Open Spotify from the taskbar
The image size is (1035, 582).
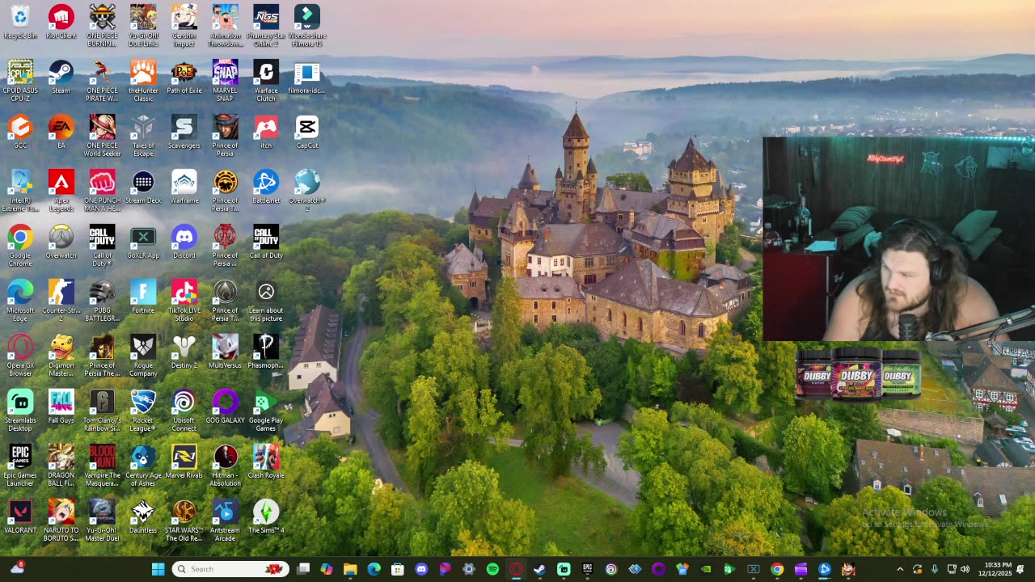click(x=492, y=569)
